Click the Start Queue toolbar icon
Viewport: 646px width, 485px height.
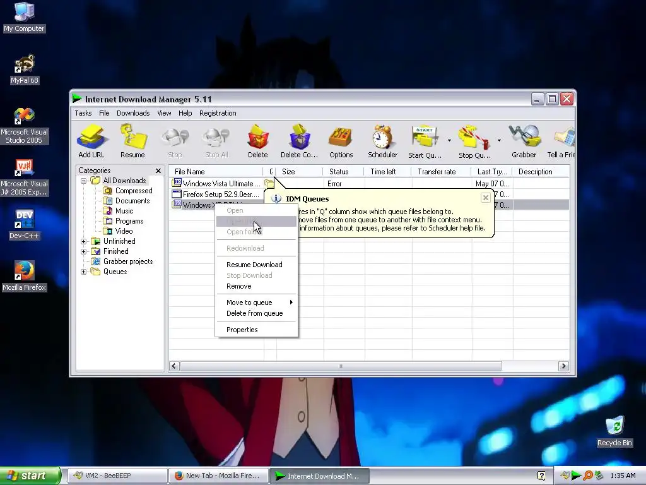click(425, 141)
